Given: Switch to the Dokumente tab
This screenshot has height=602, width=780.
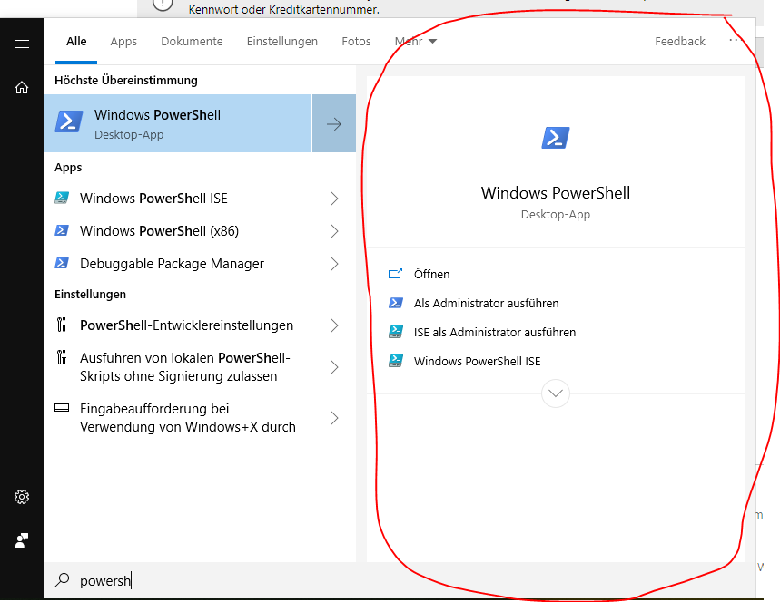Looking at the screenshot, I should 192,41.
